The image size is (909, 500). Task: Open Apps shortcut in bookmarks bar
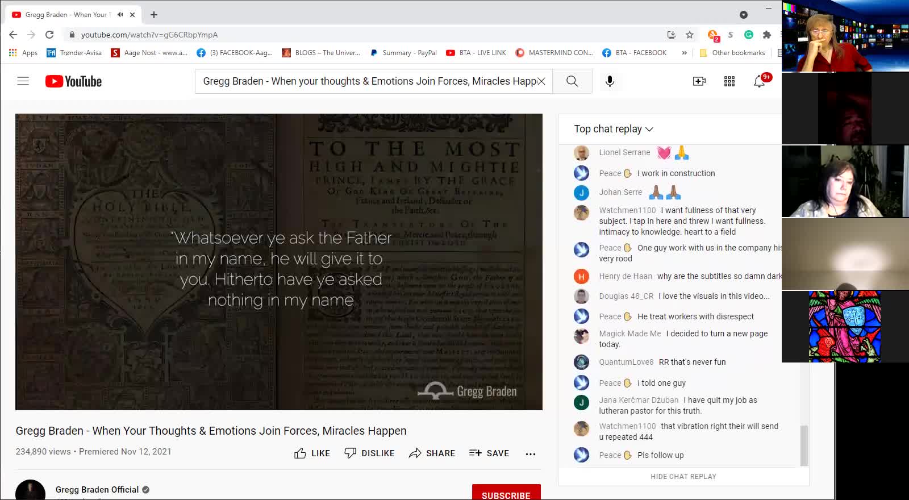coord(23,53)
